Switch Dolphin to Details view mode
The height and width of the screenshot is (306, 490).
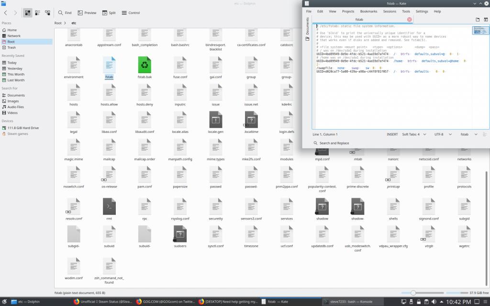(x=47, y=13)
